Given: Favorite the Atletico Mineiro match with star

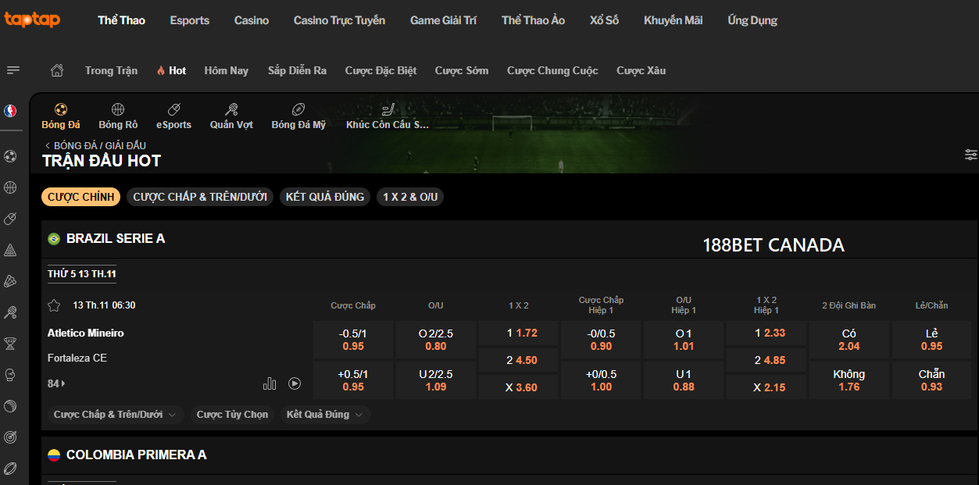Looking at the screenshot, I should point(54,305).
